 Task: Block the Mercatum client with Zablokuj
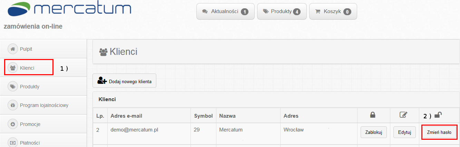(x=374, y=132)
